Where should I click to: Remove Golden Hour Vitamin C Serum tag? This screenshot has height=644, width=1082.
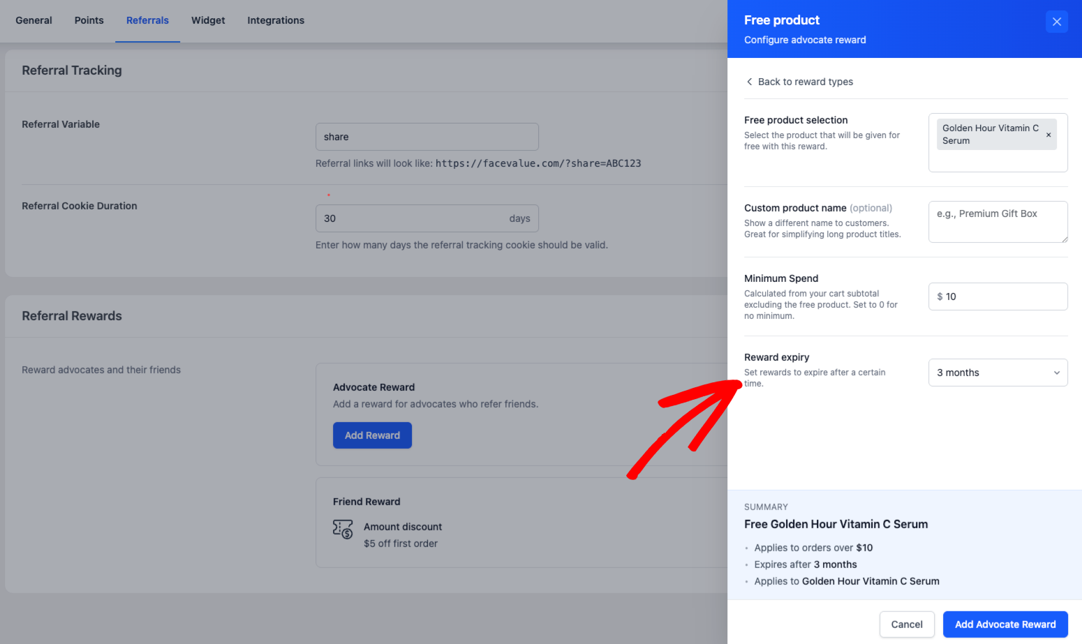click(1048, 135)
